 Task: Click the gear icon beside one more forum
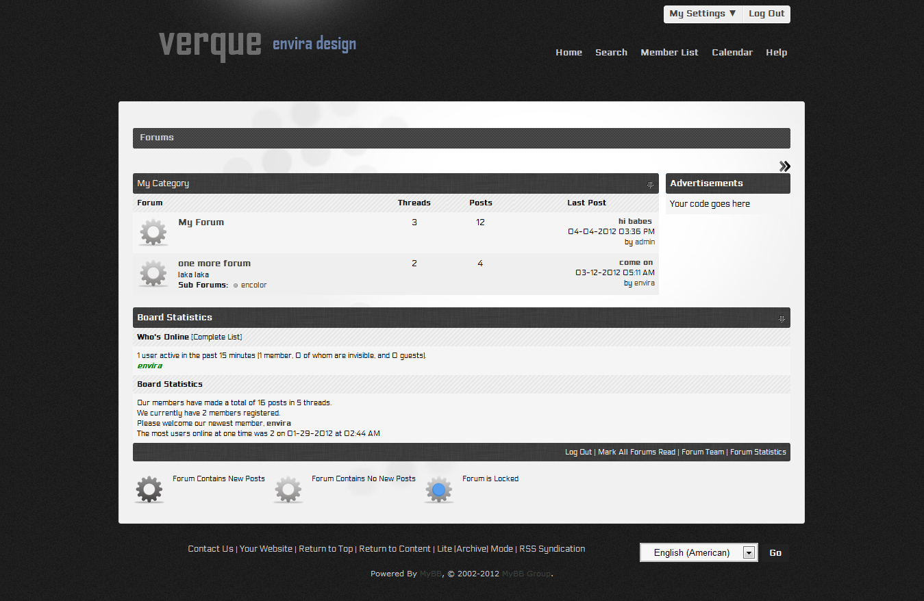tap(153, 273)
